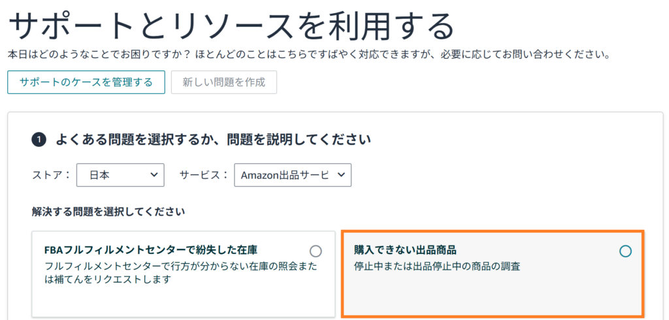This screenshot has height=320, width=669.
Task: Select the 購入できない出品商品 radio button
Action: click(x=625, y=251)
